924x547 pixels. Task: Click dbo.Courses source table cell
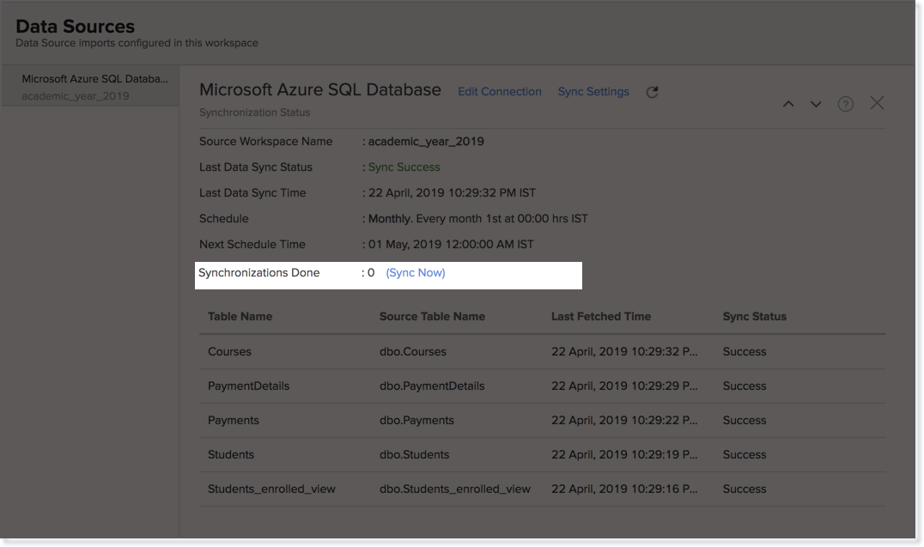412,351
